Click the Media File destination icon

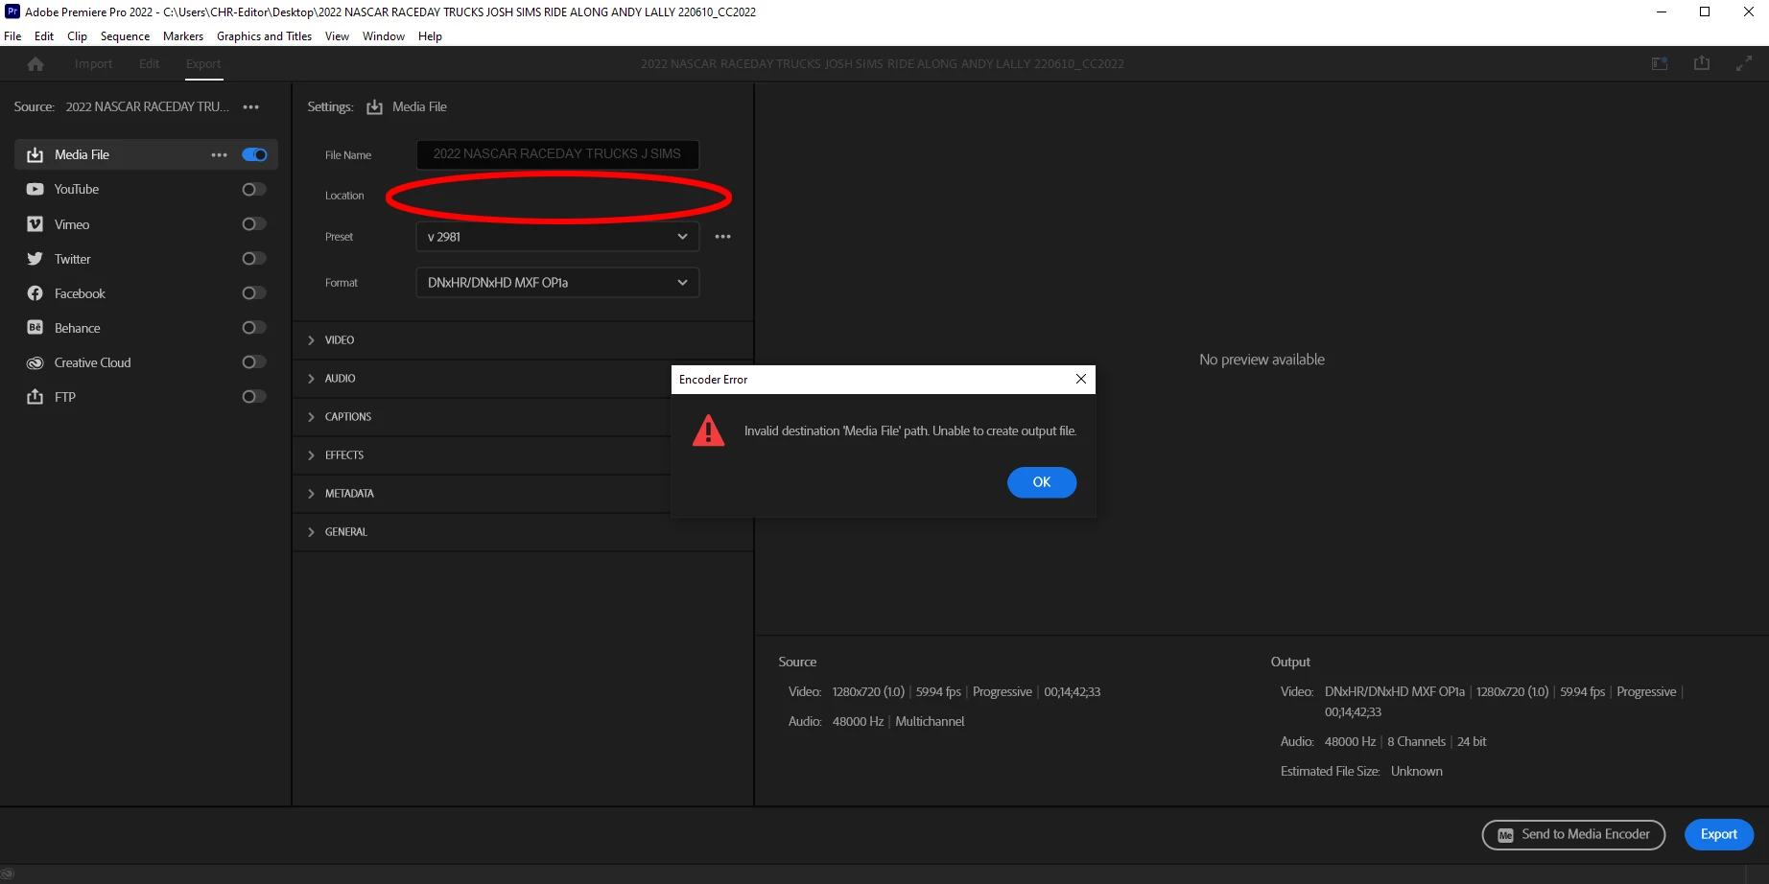(35, 154)
